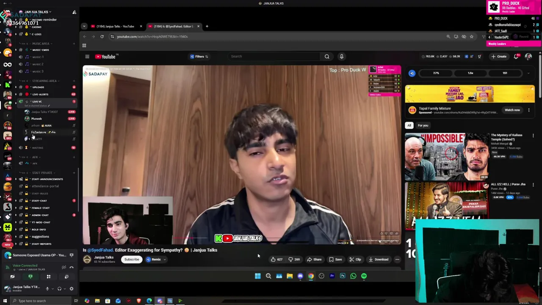Download the video
Screen dimensions: 542x305
coord(378,259)
